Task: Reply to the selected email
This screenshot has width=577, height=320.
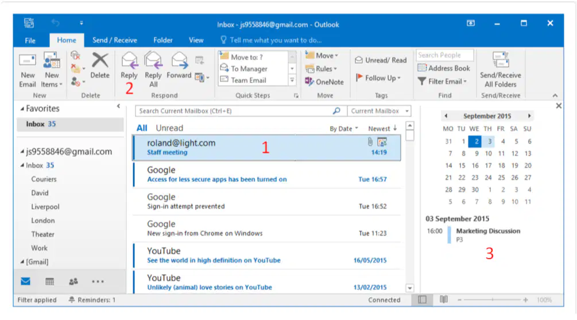Action: point(129,65)
